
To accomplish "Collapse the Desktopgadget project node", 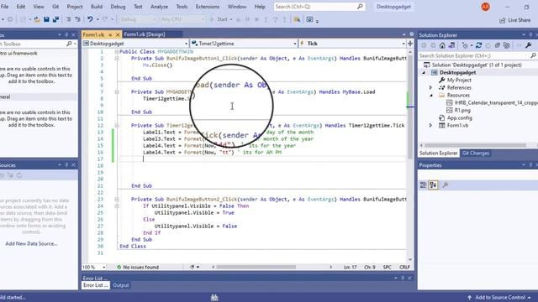I will pos(424,73).
